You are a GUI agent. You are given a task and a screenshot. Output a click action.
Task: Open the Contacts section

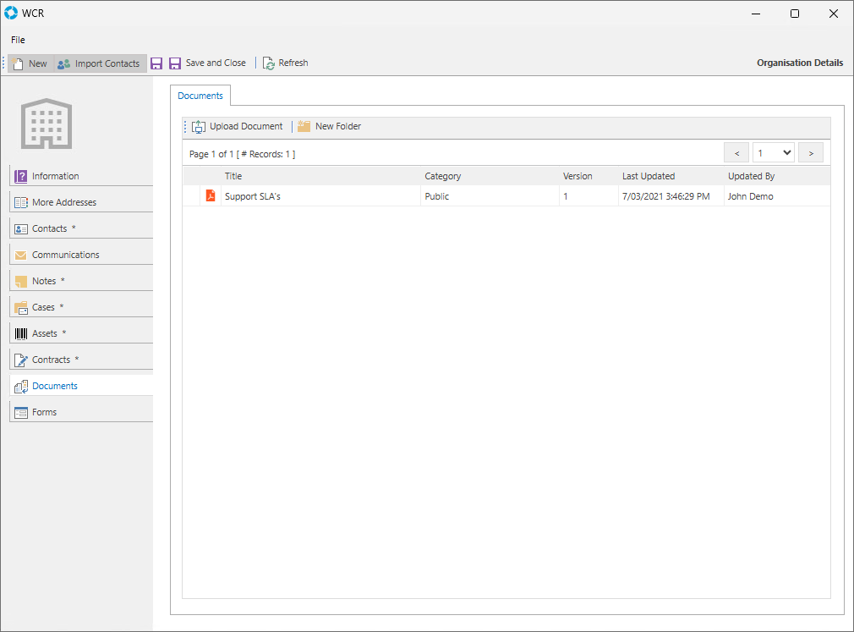50,228
